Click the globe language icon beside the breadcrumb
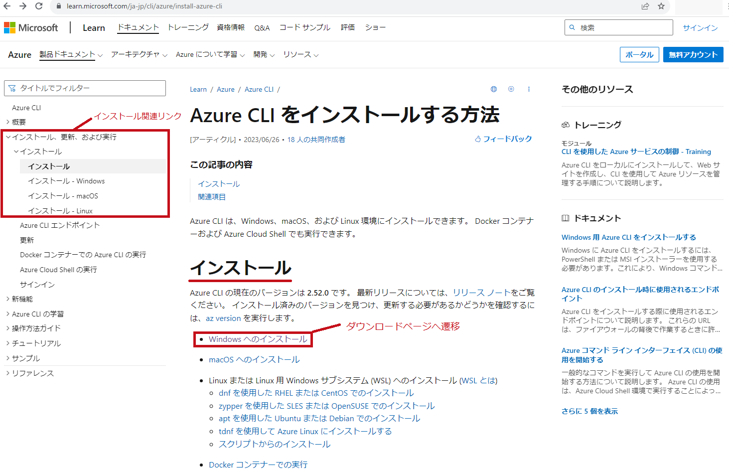729x471 pixels. click(x=494, y=89)
